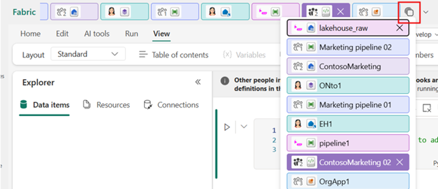Click the eventhouse icon in EH1 entry
The width and height of the screenshot is (438, 189).
click(x=311, y=124)
